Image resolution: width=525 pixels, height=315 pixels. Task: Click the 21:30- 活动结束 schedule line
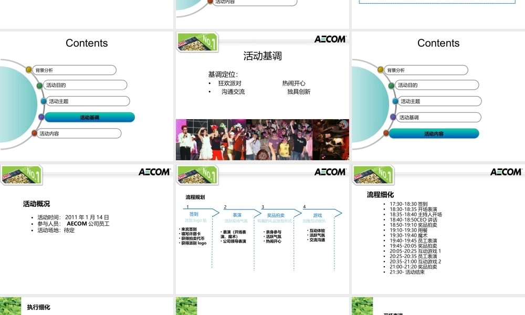coord(407,272)
